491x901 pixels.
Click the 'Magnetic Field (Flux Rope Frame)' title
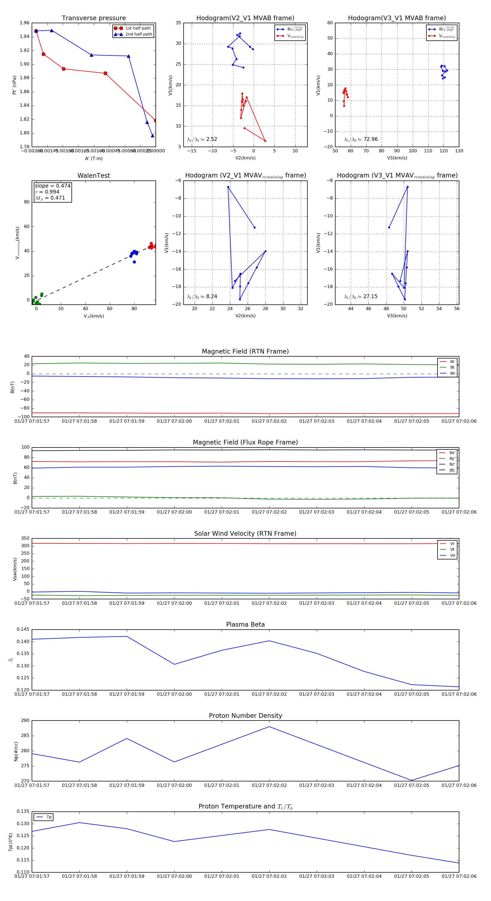245,443
